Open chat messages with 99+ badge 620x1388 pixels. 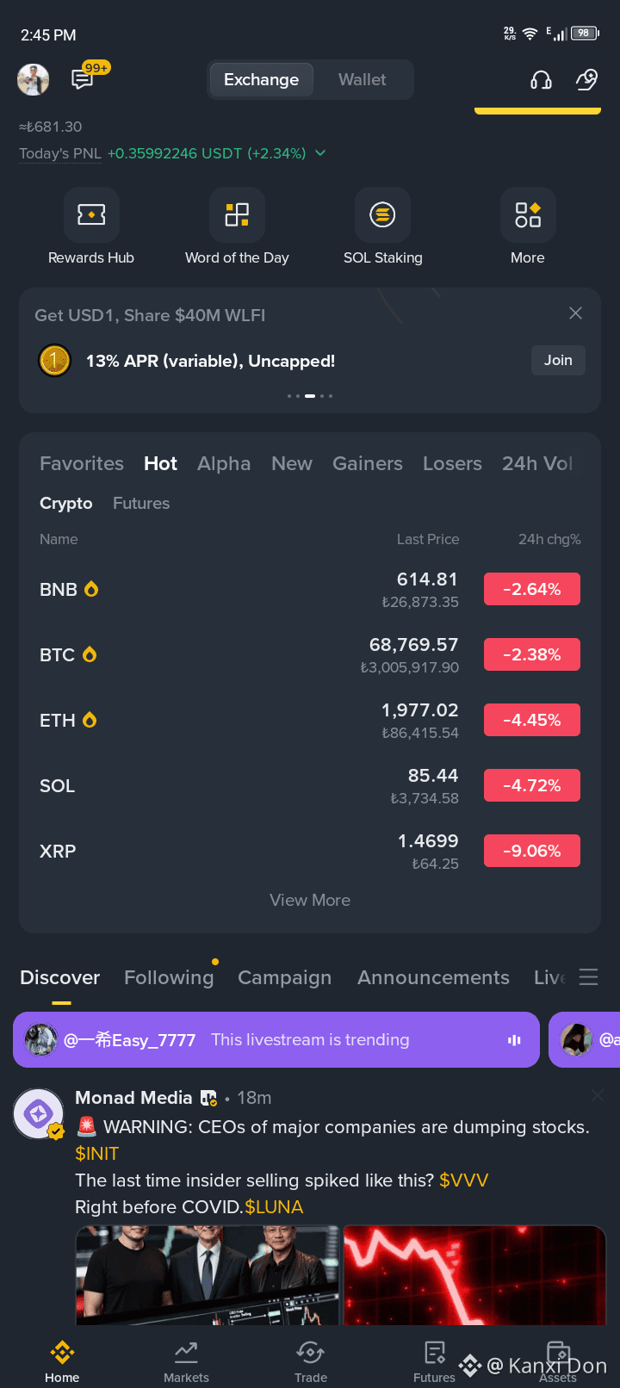tap(83, 80)
